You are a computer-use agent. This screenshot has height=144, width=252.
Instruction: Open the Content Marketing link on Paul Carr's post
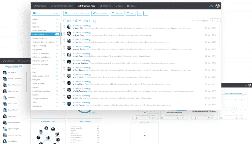point(82,40)
